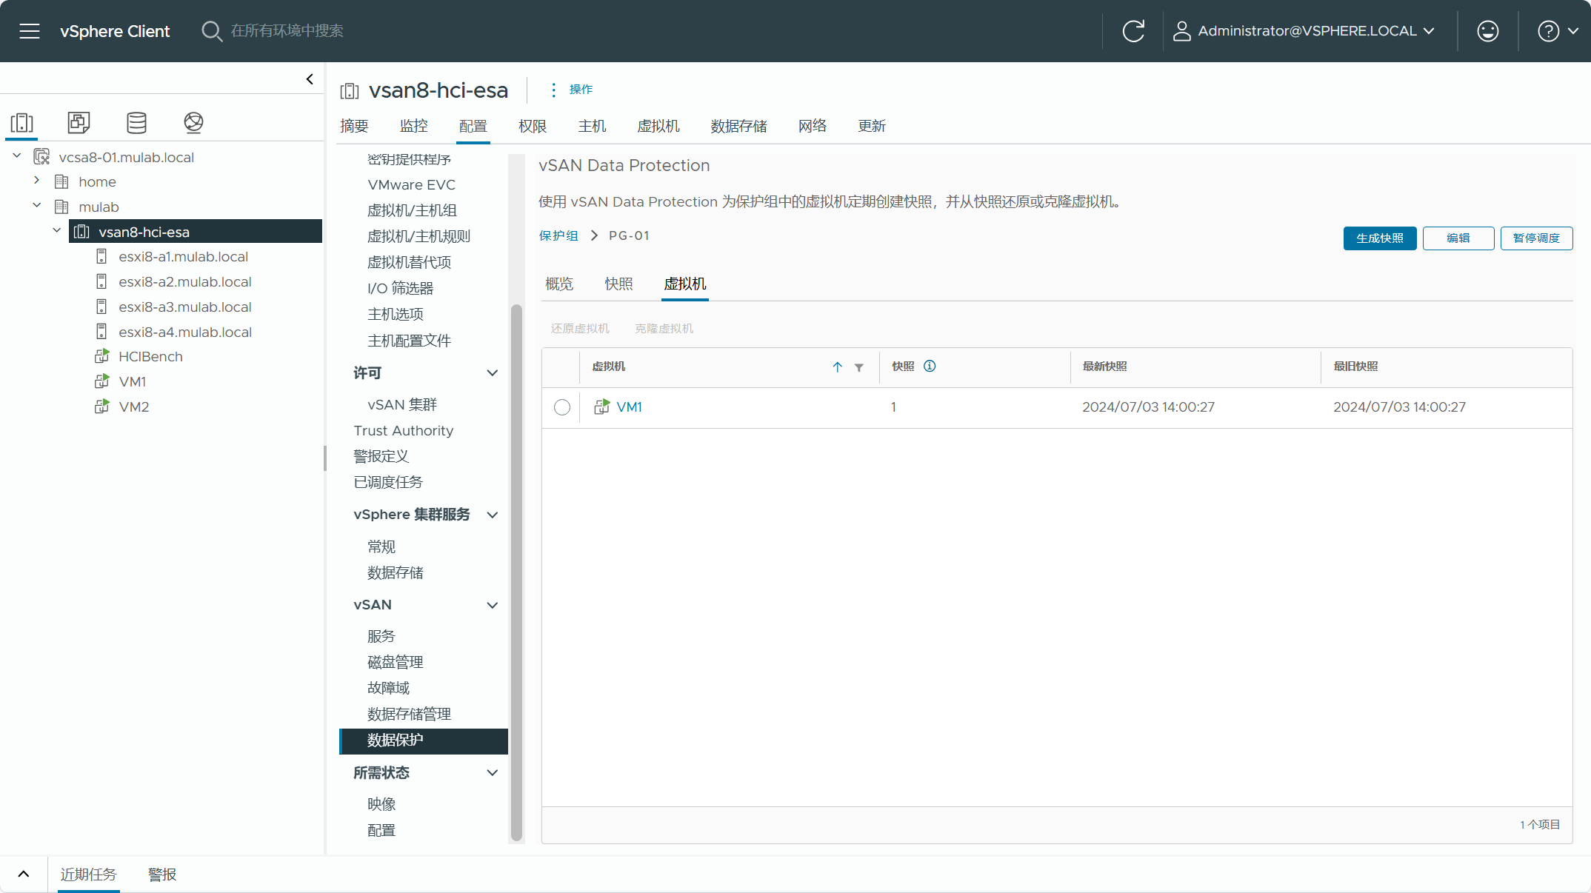Image resolution: width=1591 pixels, height=893 pixels.
Task: Open the help question mark menu
Action: point(1548,31)
